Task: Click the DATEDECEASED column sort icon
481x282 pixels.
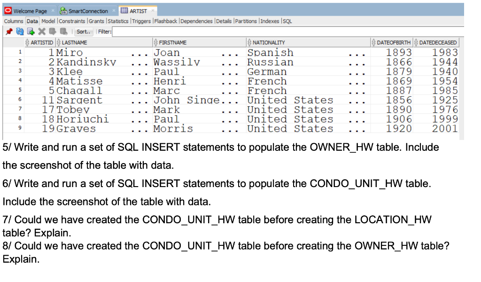Action: pos(416,42)
